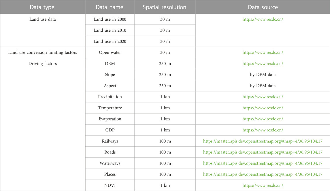Screen dimensions: 330x191
Task: Open the resdc.cn link in Precipitation row
Action: [263, 97]
